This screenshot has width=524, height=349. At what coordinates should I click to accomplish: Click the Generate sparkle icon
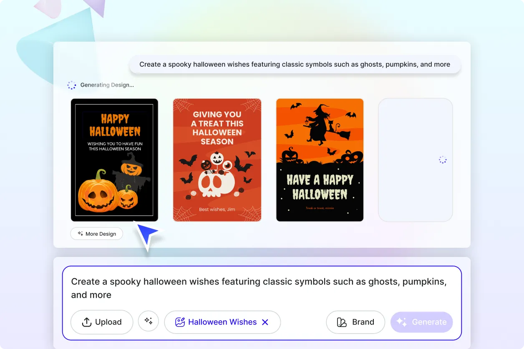[401, 322]
